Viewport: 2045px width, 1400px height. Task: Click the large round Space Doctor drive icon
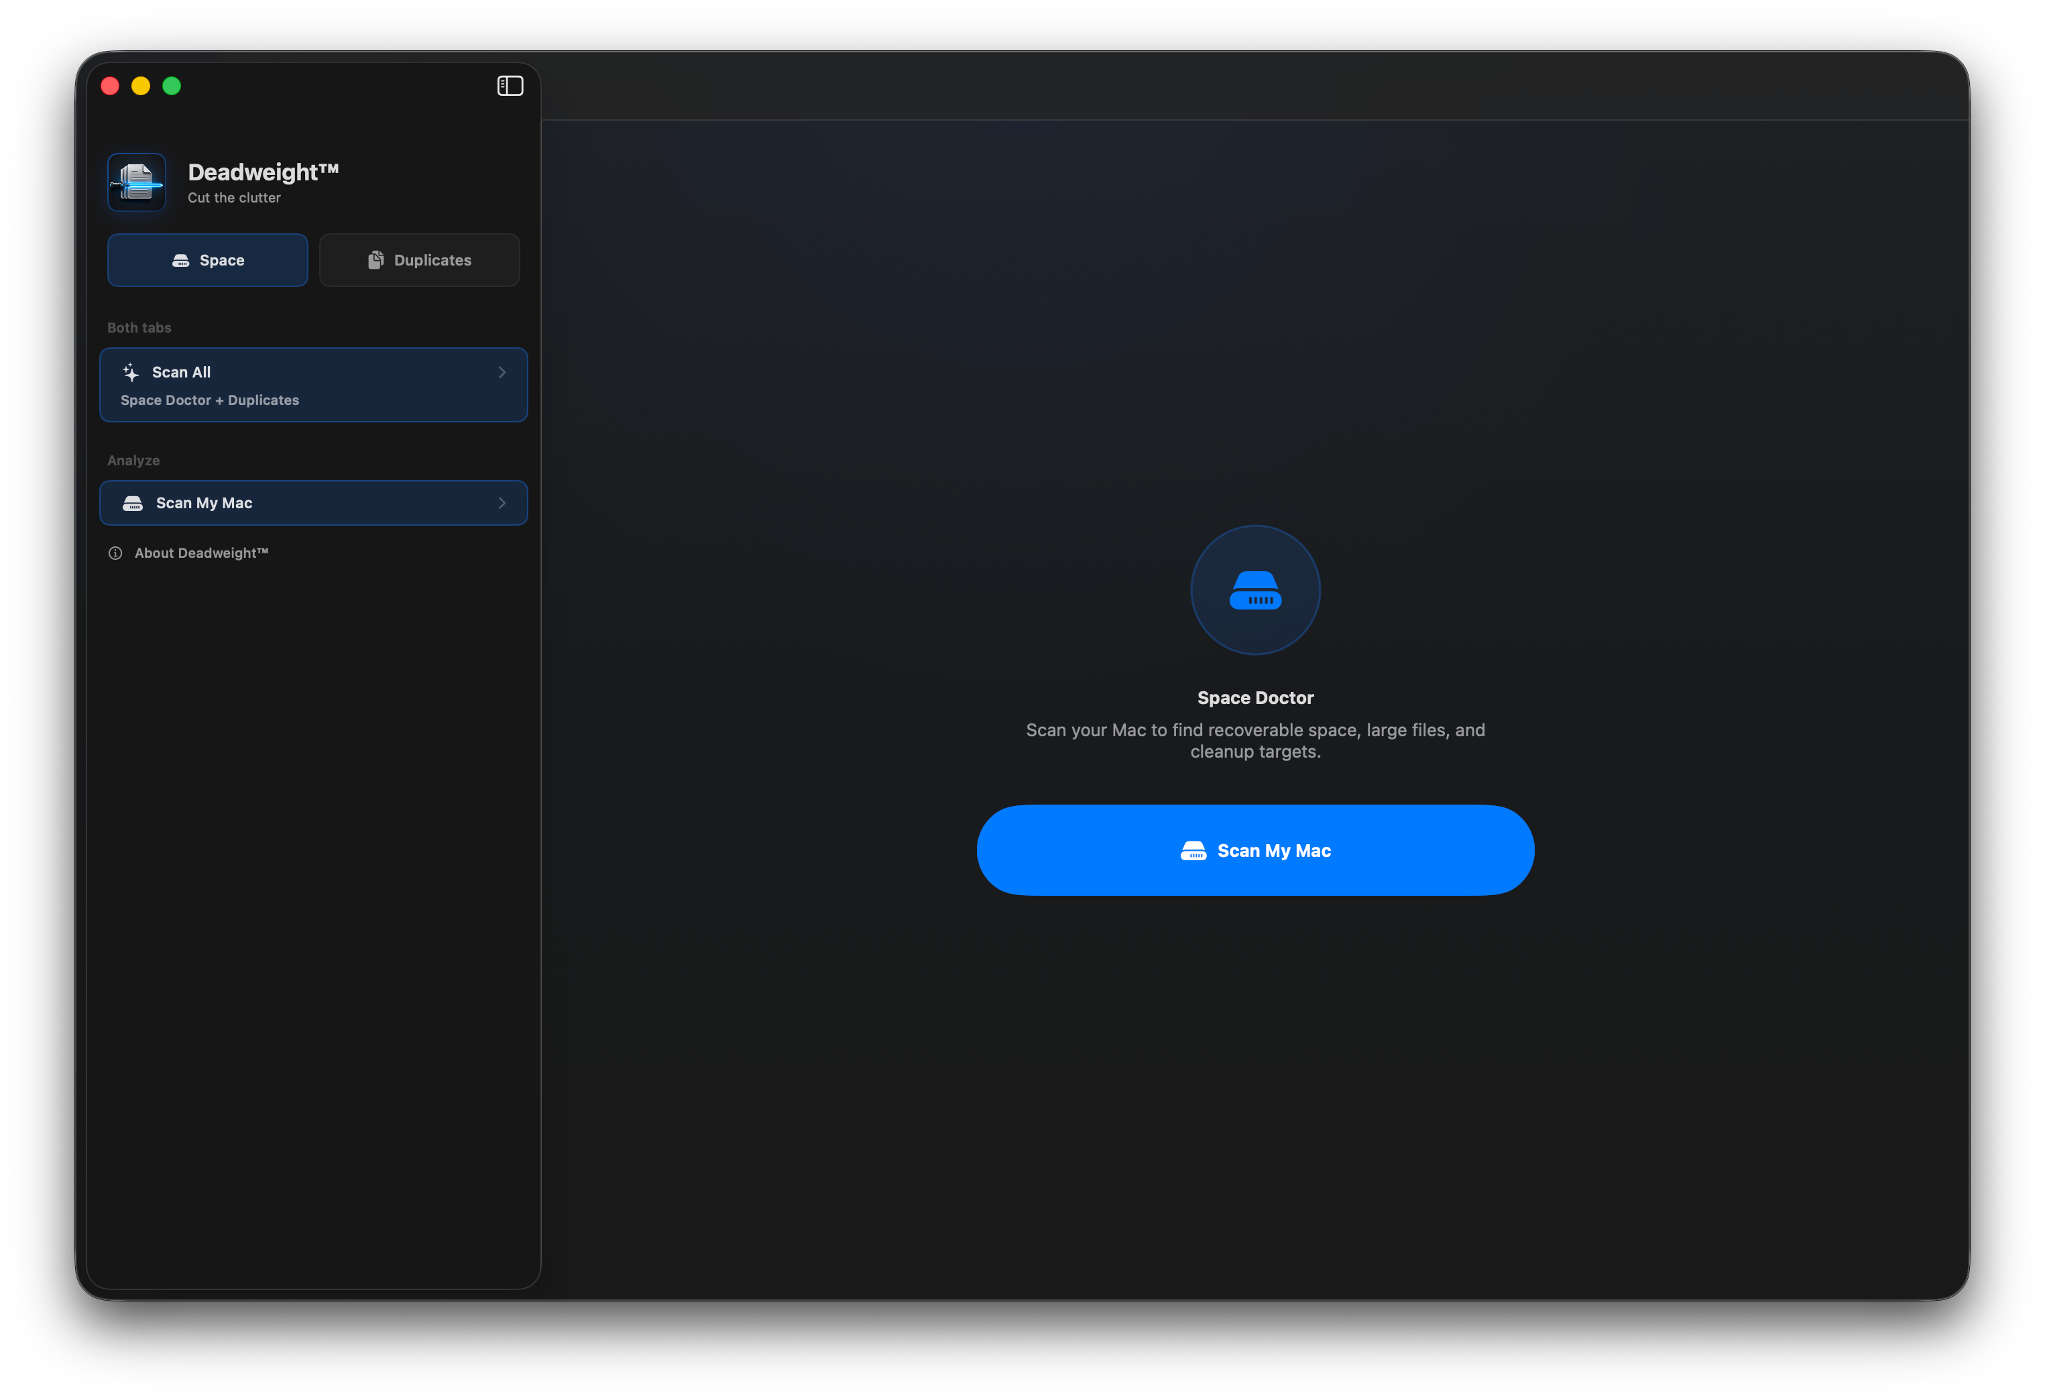[1254, 589]
